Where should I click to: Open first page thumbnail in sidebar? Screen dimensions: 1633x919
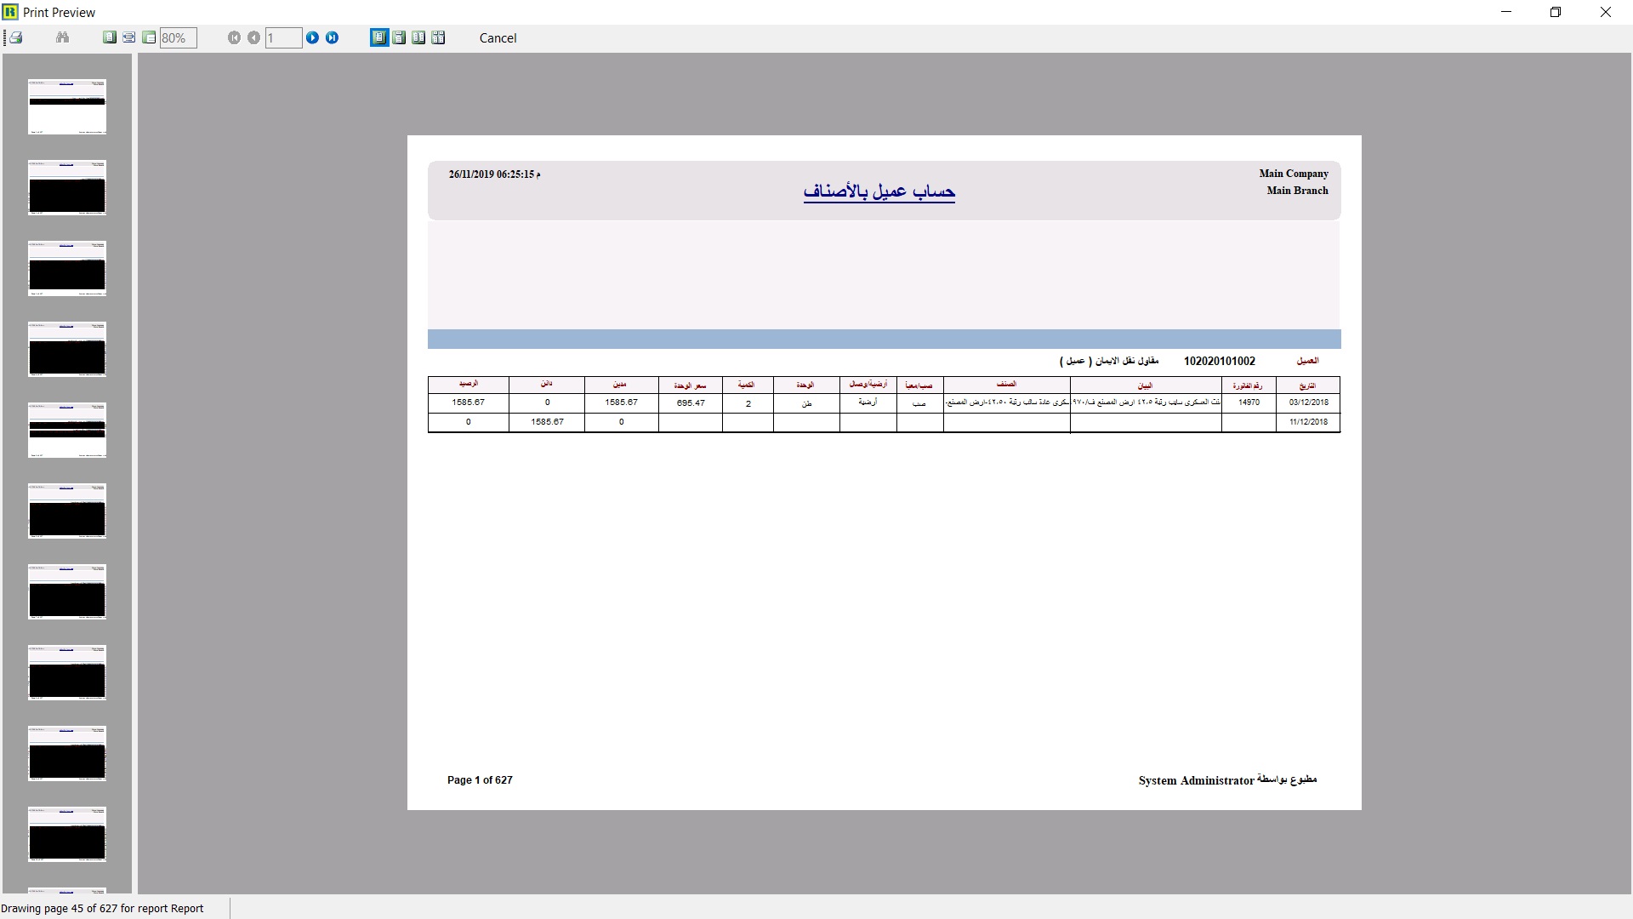click(67, 107)
